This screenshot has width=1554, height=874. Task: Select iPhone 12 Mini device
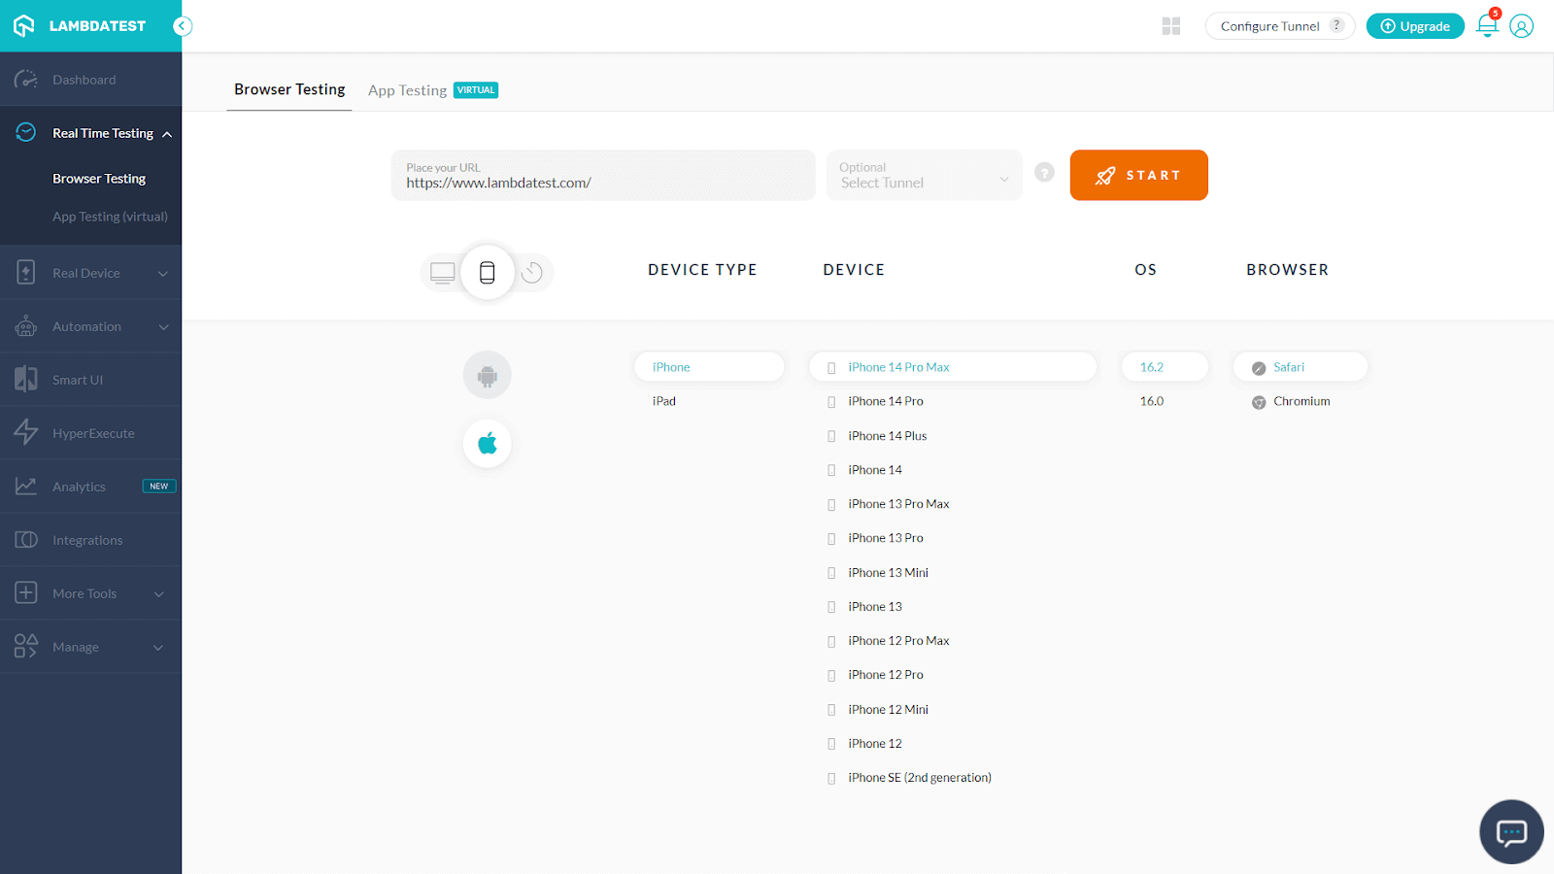click(888, 710)
